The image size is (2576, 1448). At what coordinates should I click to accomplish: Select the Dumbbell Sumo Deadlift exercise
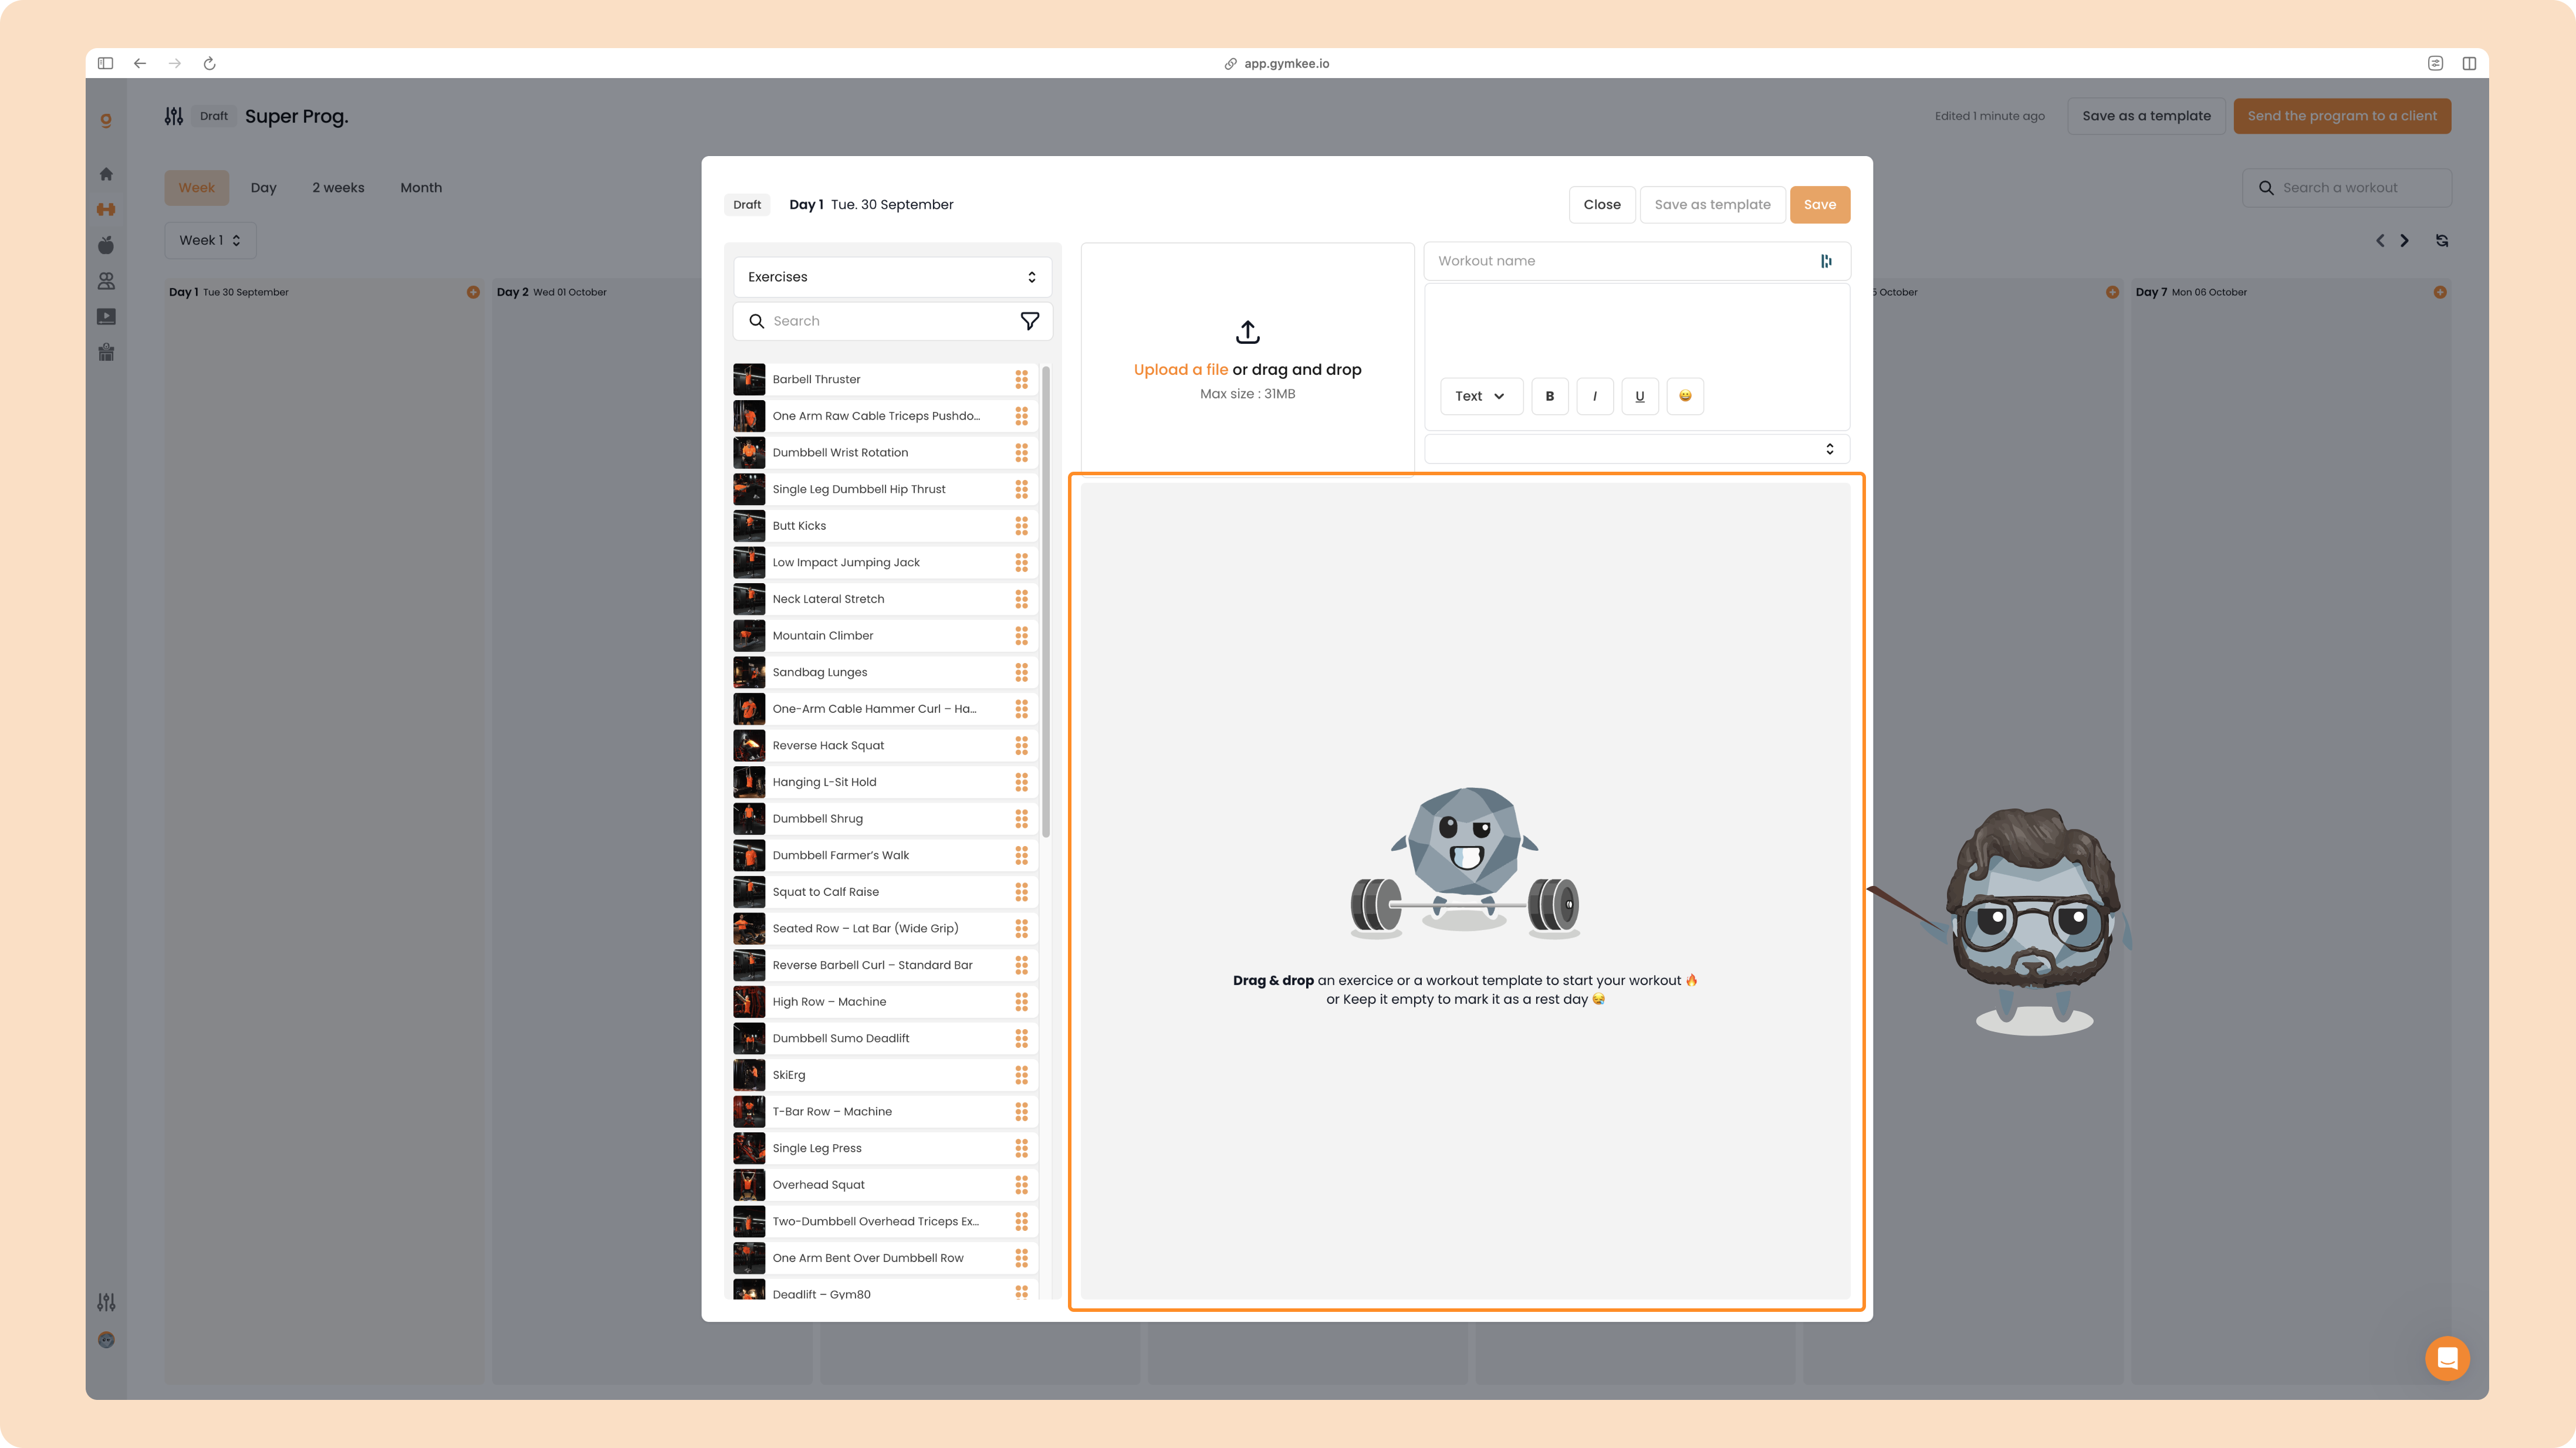point(885,1038)
